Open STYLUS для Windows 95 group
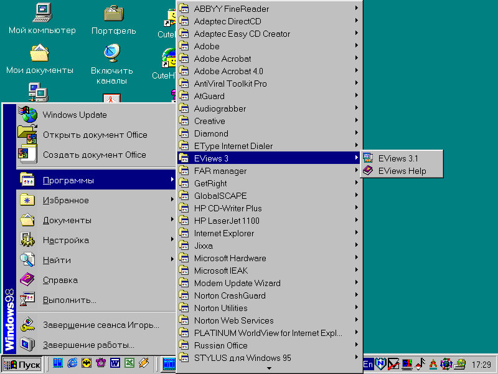498x374 pixels. pyautogui.click(x=270, y=357)
